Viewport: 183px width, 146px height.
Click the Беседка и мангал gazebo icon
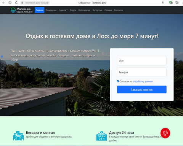(x=18, y=136)
